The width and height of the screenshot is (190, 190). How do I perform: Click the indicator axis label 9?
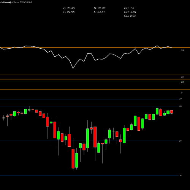coord(182,93)
